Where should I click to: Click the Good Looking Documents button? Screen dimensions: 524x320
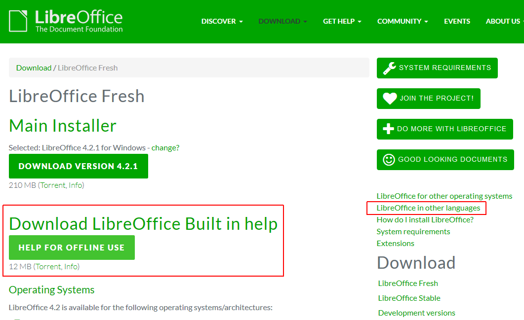(445, 160)
